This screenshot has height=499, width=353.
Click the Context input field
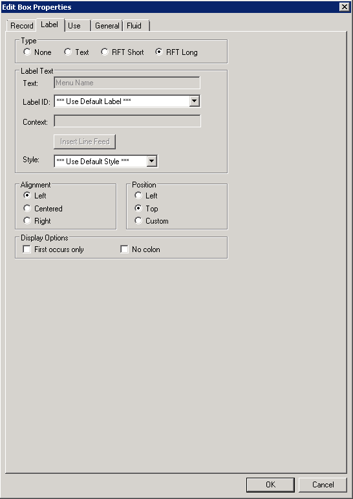(127, 121)
